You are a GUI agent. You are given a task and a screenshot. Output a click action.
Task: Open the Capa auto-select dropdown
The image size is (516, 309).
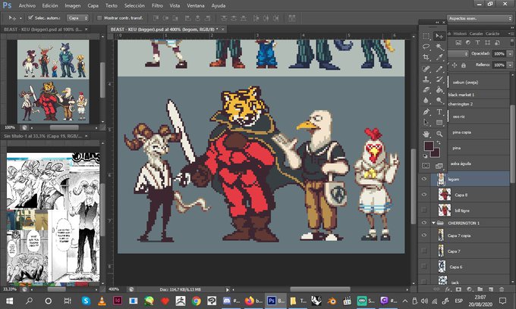[77, 17]
